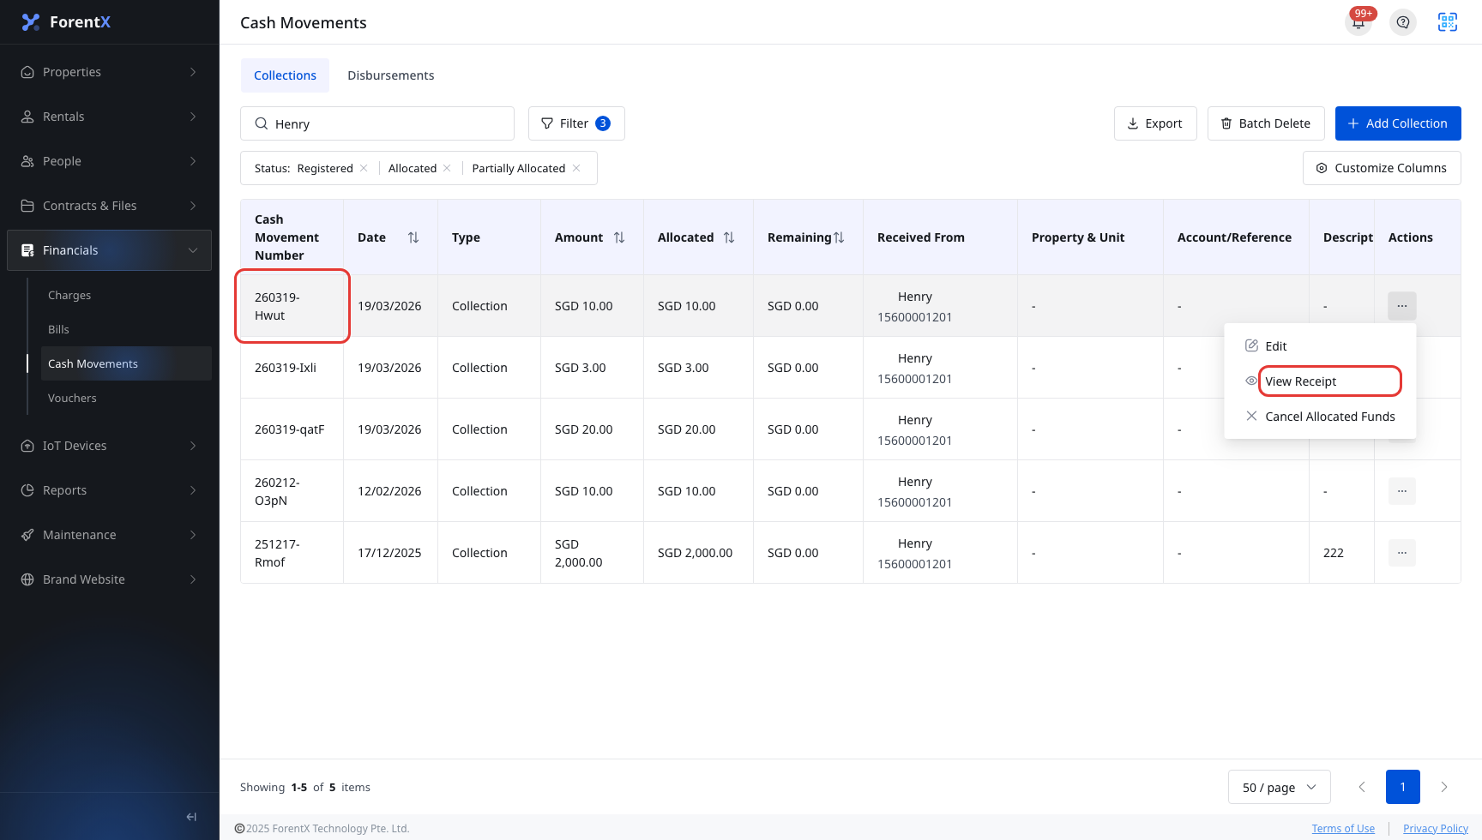The width and height of the screenshot is (1482, 840).
Task: Choose Edit from the context menu
Action: click(1320, 346)
